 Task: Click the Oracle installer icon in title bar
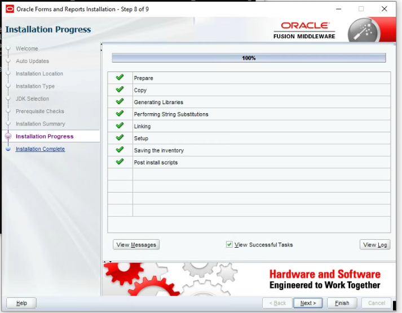click(x=10, y=9)
